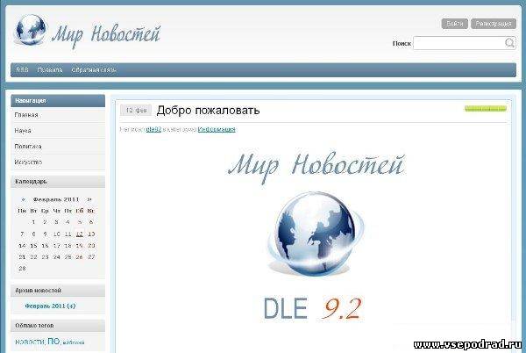Select day 12 in the calendar

point(79,234)
